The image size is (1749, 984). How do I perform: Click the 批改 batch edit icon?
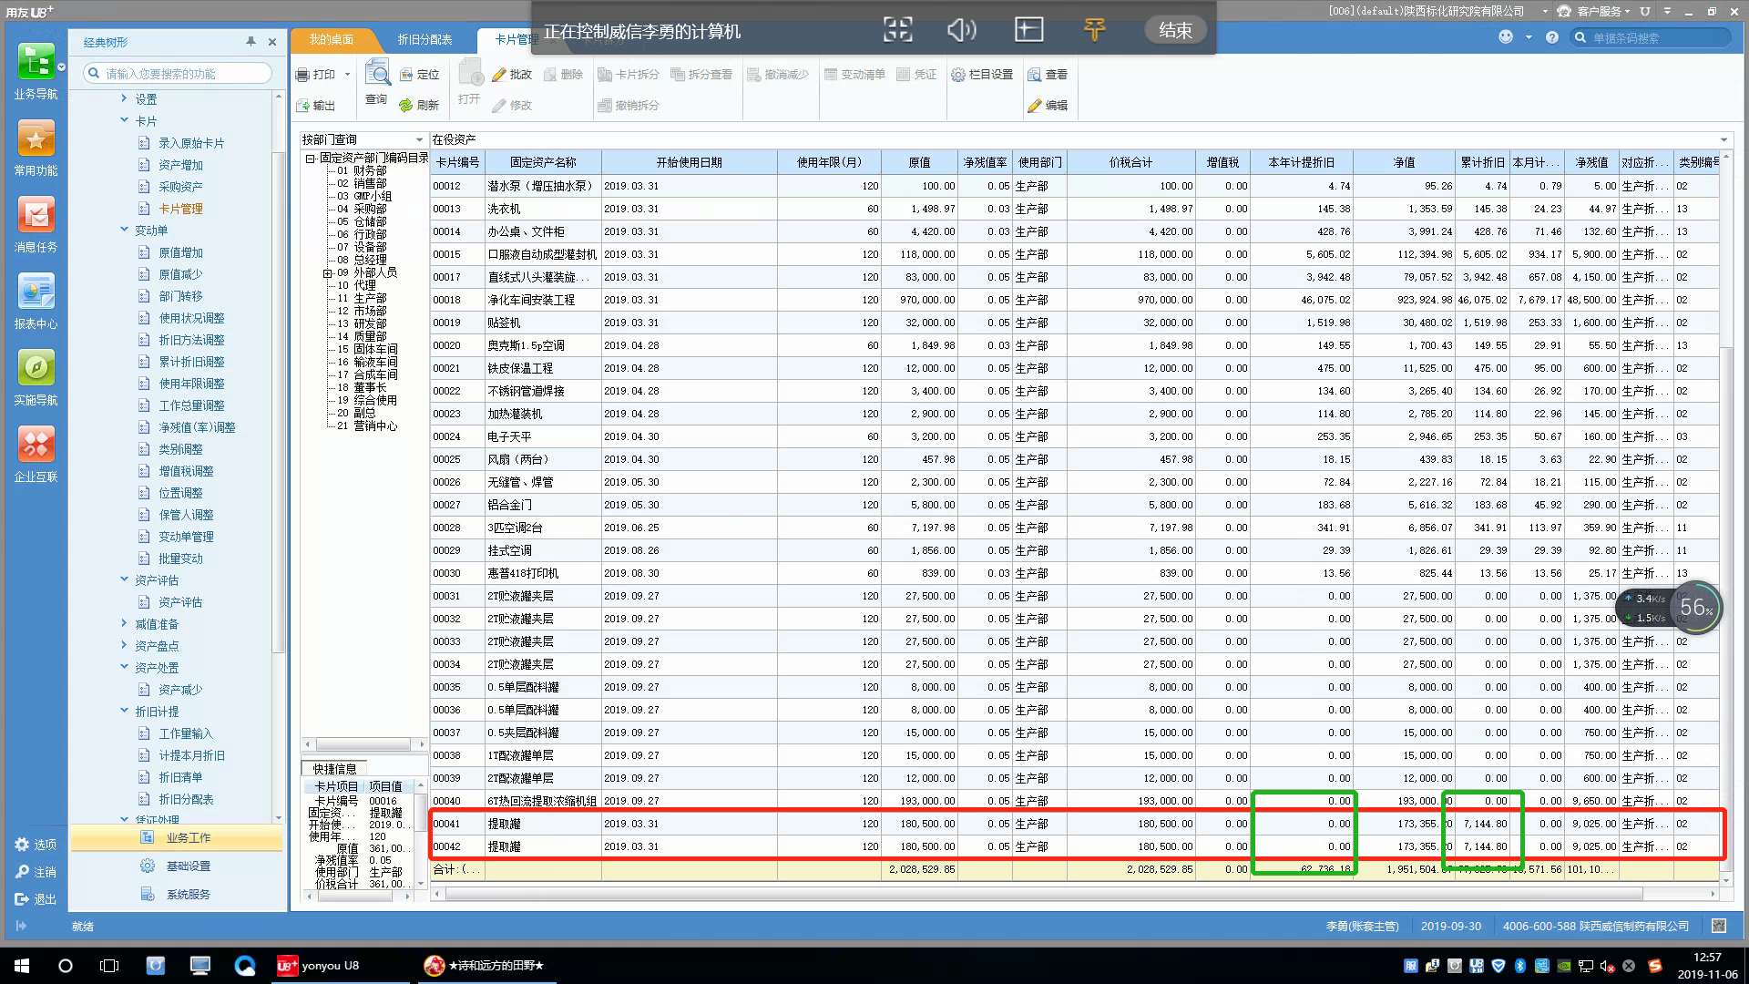(499, 75)
